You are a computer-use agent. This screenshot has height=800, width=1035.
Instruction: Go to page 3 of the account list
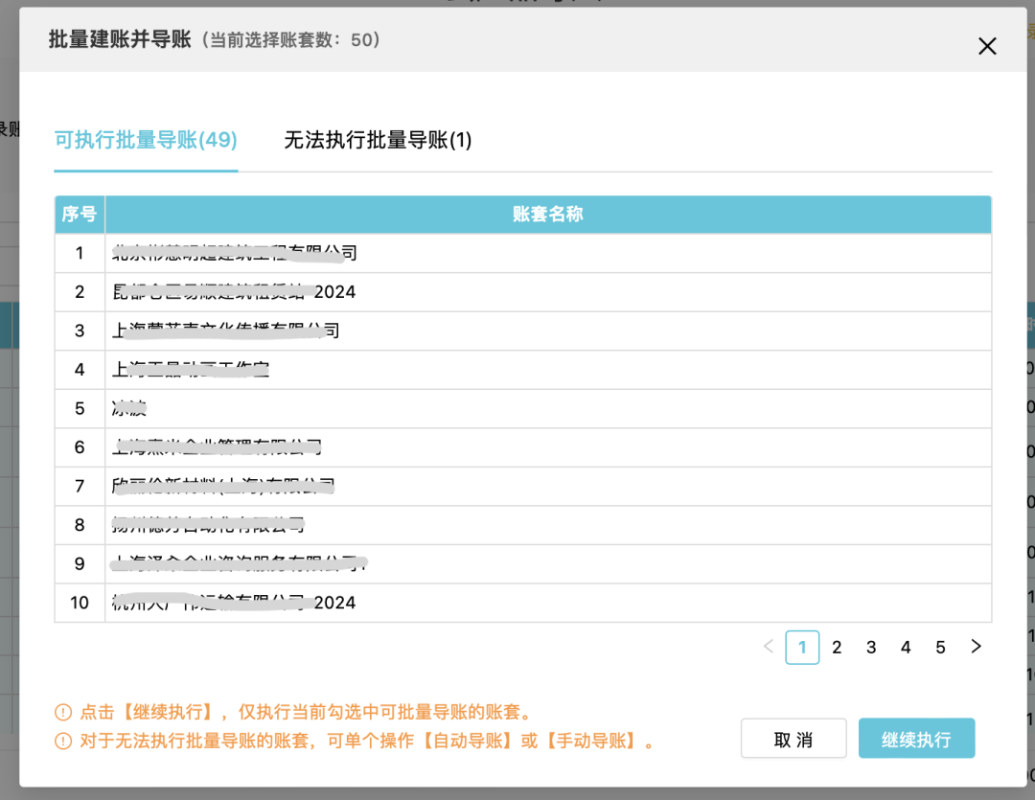point(871,647)
